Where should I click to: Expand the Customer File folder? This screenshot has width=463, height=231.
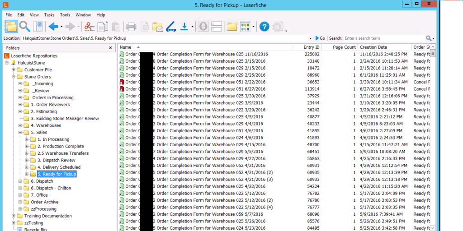tap(13, 70)
